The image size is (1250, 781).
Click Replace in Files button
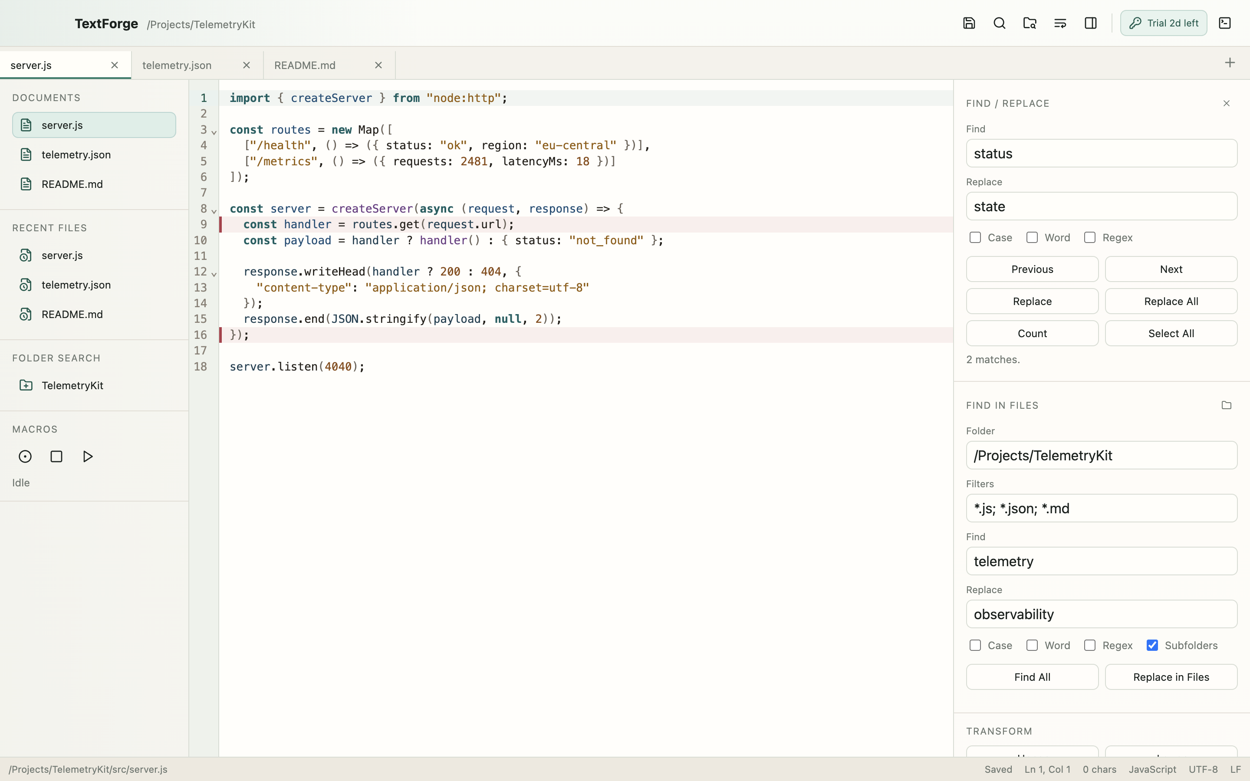1171,677
